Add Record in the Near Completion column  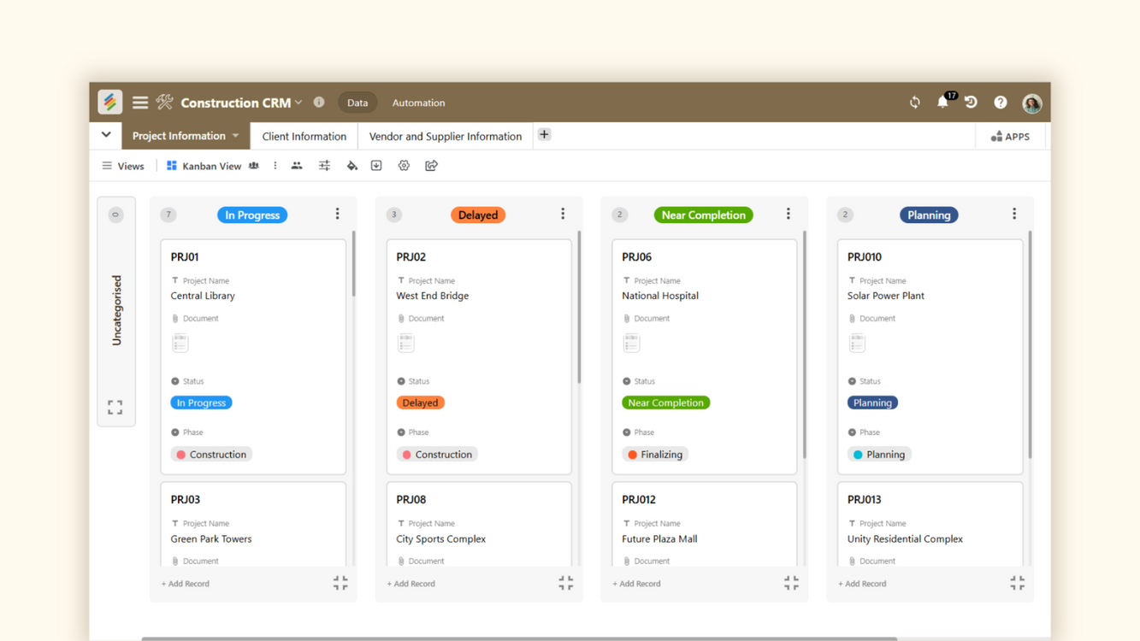tap(637, 584)
